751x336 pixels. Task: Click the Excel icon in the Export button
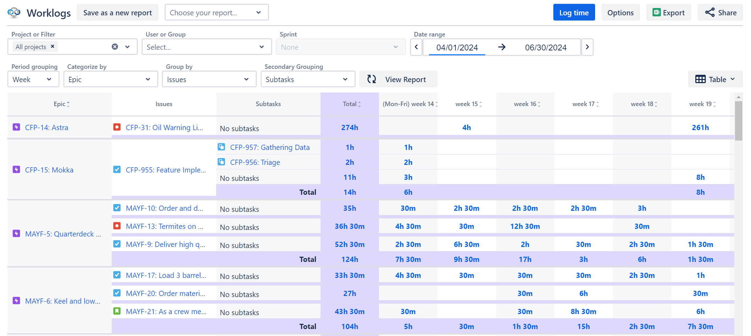[657, 12]
